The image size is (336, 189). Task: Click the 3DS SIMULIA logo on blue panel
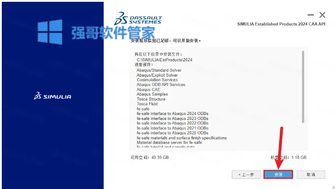tap(52, 96)
